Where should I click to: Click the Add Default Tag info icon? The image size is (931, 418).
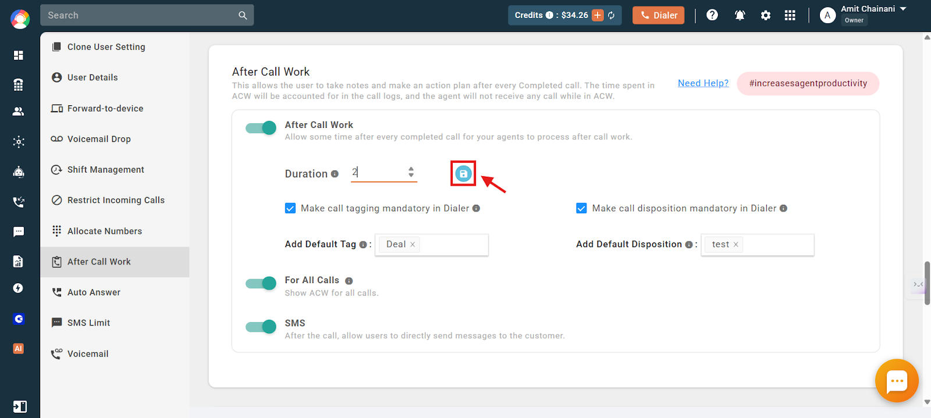tap(363, 245)
